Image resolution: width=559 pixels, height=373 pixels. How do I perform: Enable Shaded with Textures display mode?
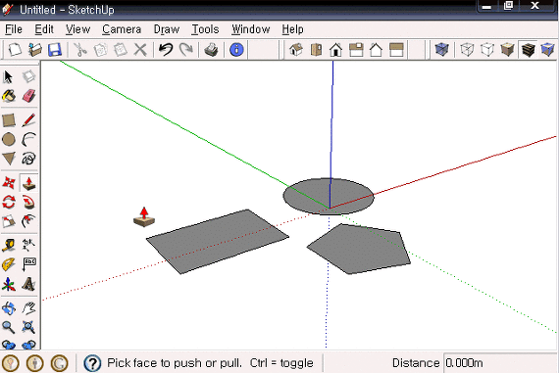528,50
